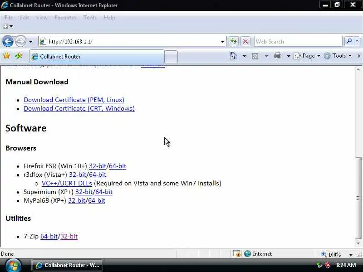This screenshot has height=272, width=363.
Task: Expand the Feeds dropdown arrow
Action: [266, 56]
